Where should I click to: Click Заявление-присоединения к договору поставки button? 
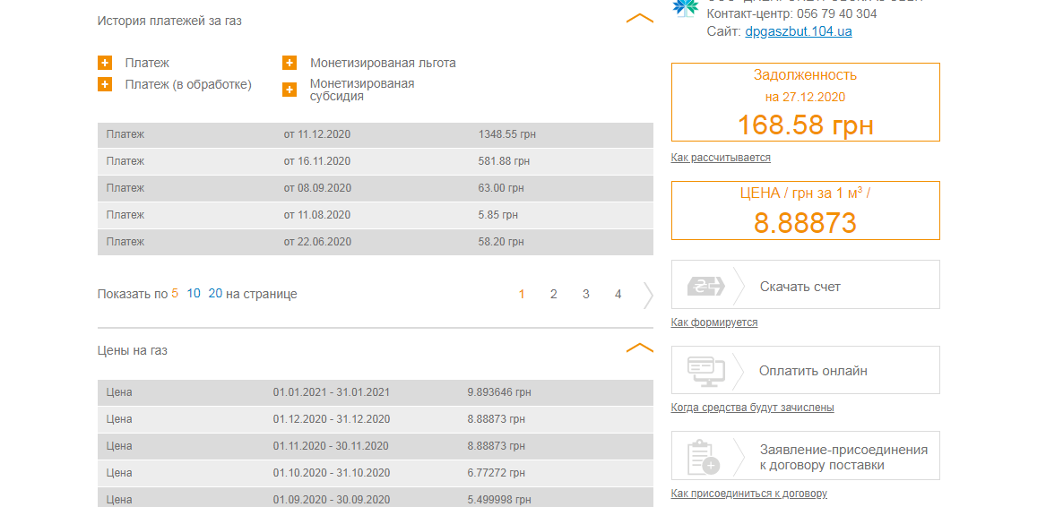tap(805, 456)
